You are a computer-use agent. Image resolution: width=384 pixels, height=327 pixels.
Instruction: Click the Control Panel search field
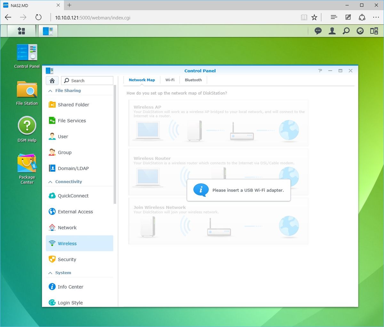tap(87, 81)
